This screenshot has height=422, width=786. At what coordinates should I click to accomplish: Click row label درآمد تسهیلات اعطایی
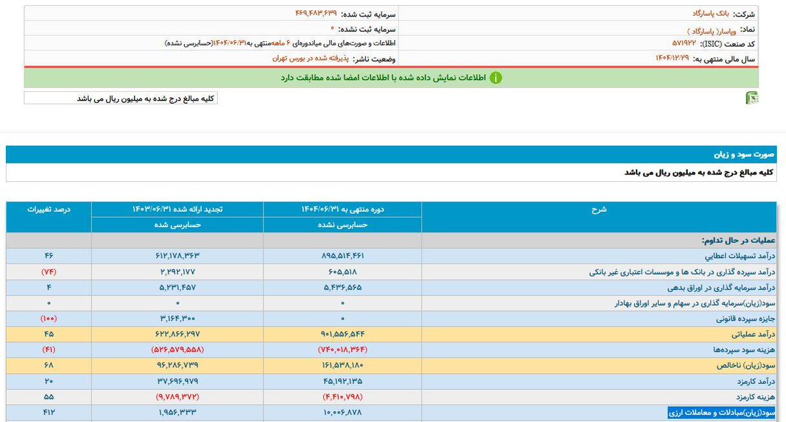click(x=740, y=256)
